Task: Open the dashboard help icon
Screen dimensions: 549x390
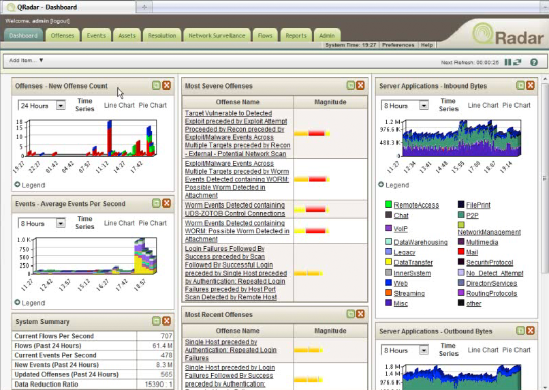Action: 533,62
